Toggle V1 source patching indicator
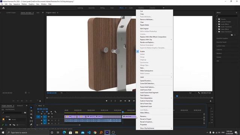The image size is (240, 135). (38, 117)
